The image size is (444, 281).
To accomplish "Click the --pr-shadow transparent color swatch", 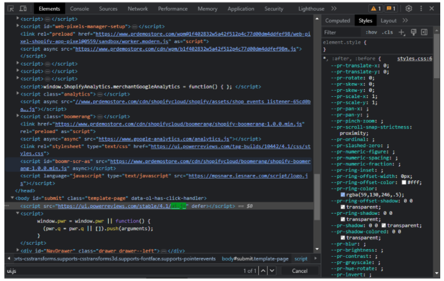I will [384, 225].
